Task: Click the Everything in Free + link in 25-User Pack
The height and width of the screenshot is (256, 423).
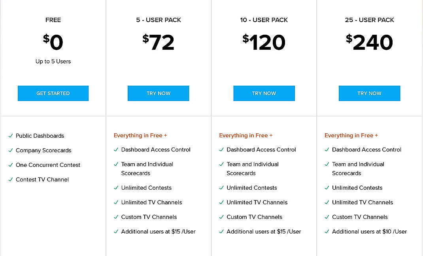Action: 351,135
